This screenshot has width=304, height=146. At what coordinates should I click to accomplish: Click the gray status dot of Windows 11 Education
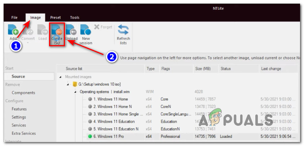(90, 122)
